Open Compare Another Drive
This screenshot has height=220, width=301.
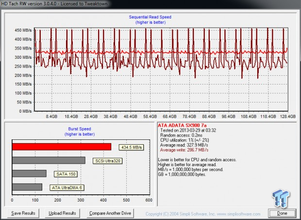pyautogui.click(x=110, y=213)
